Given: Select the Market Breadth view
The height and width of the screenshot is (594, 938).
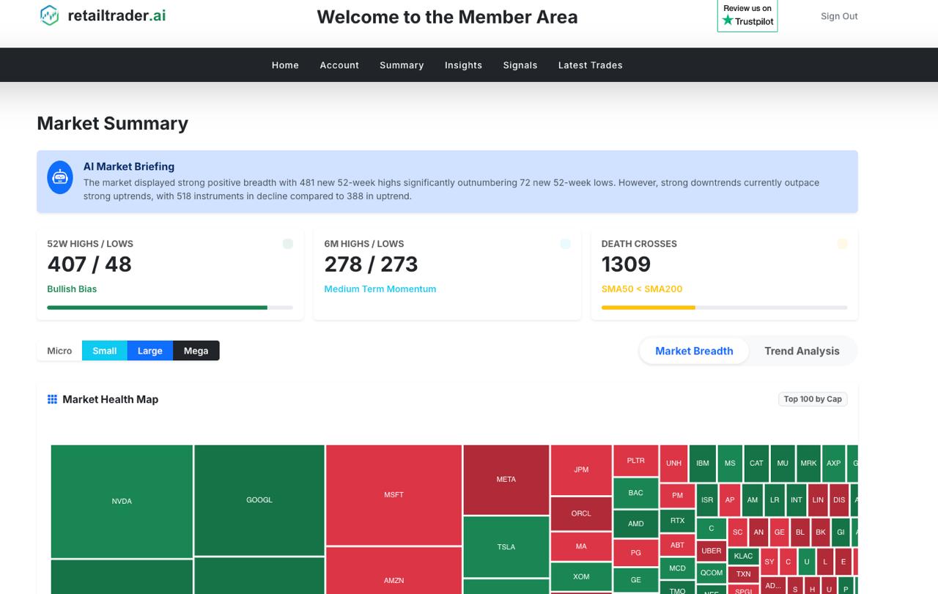Looking at the screenshot, I should (x=693, y=351).
